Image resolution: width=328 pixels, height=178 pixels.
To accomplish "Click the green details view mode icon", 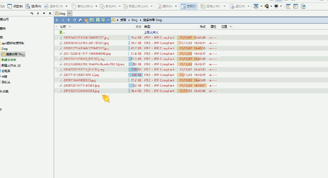I will (92, 20).
